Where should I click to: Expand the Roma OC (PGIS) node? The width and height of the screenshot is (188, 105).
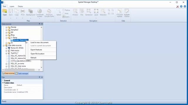(x=6, y=48)
